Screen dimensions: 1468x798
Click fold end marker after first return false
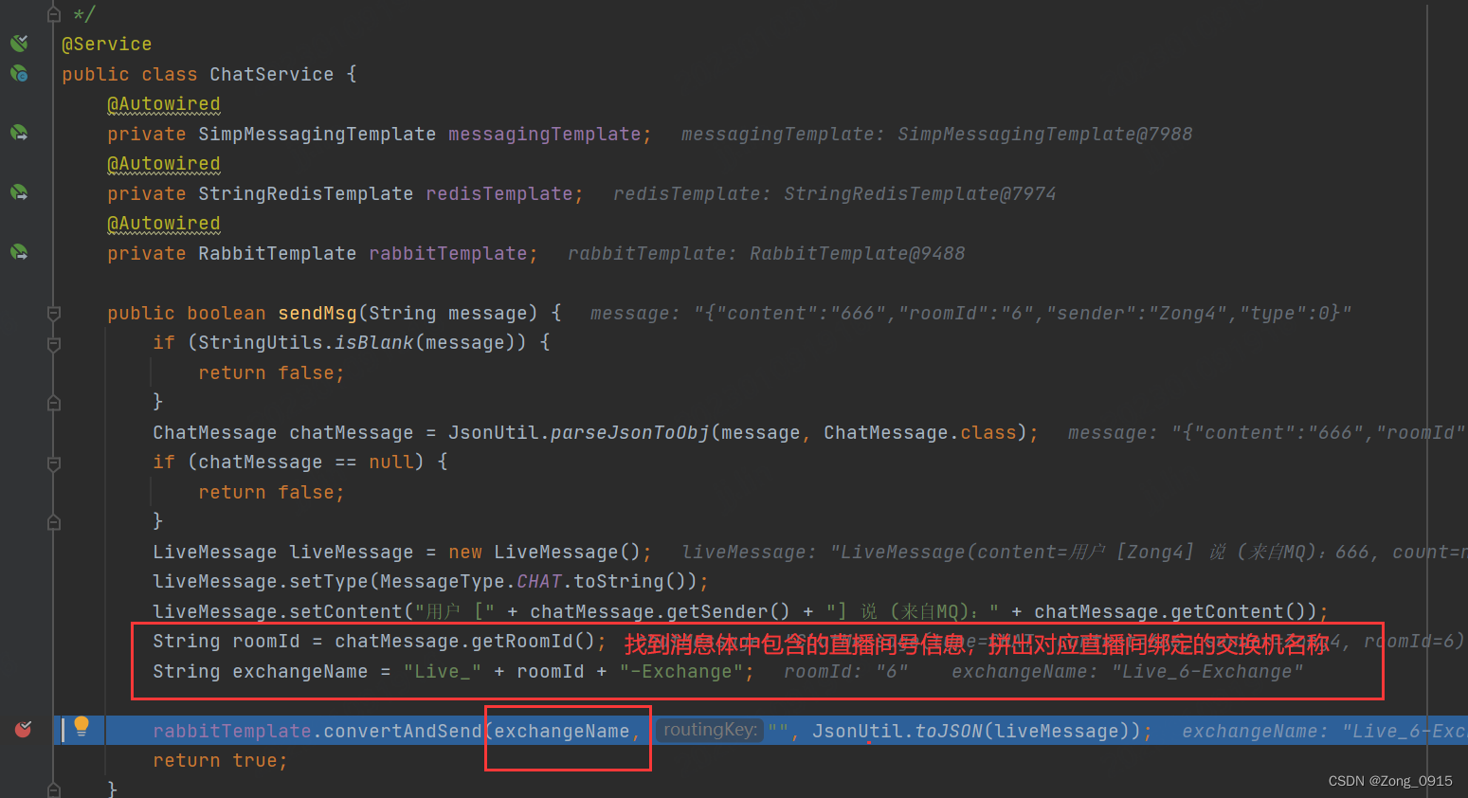tap(54, 403)
